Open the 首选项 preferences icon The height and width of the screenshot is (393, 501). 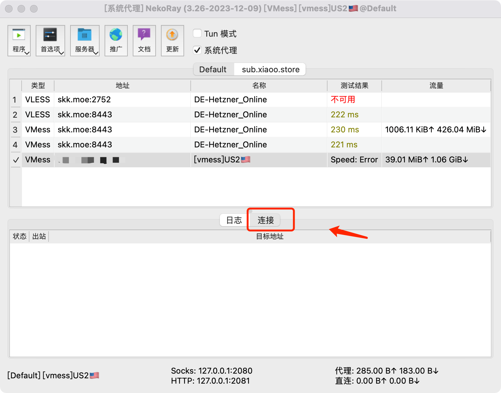tap(50, 41)
